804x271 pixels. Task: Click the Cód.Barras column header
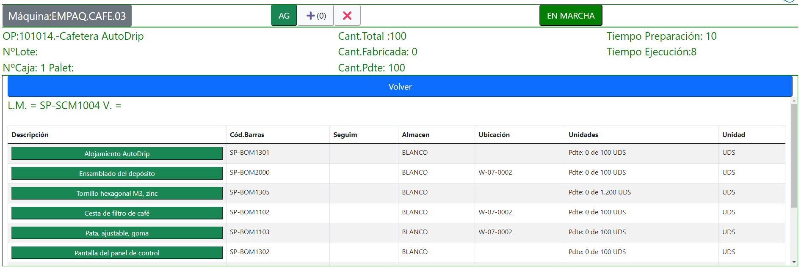pyautogui.click(x=247, y=134)
